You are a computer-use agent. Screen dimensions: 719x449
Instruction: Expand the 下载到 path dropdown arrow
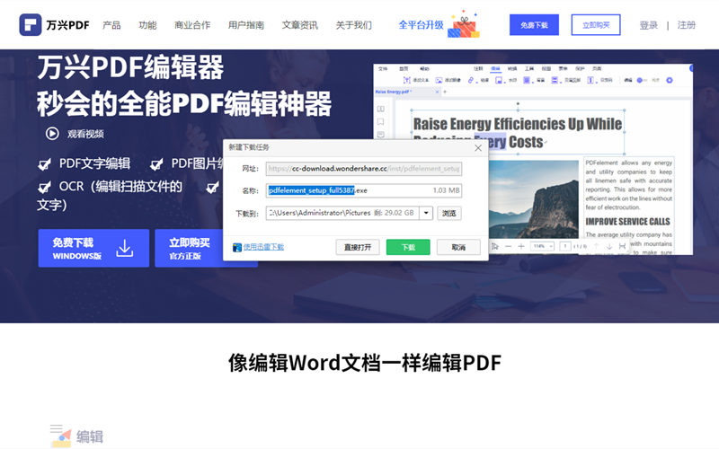click(x=426, y=214)
